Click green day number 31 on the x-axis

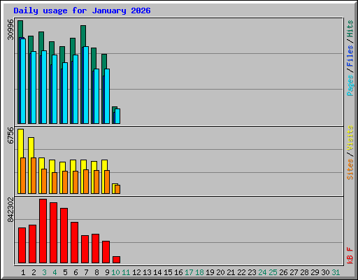coord(336,272)
